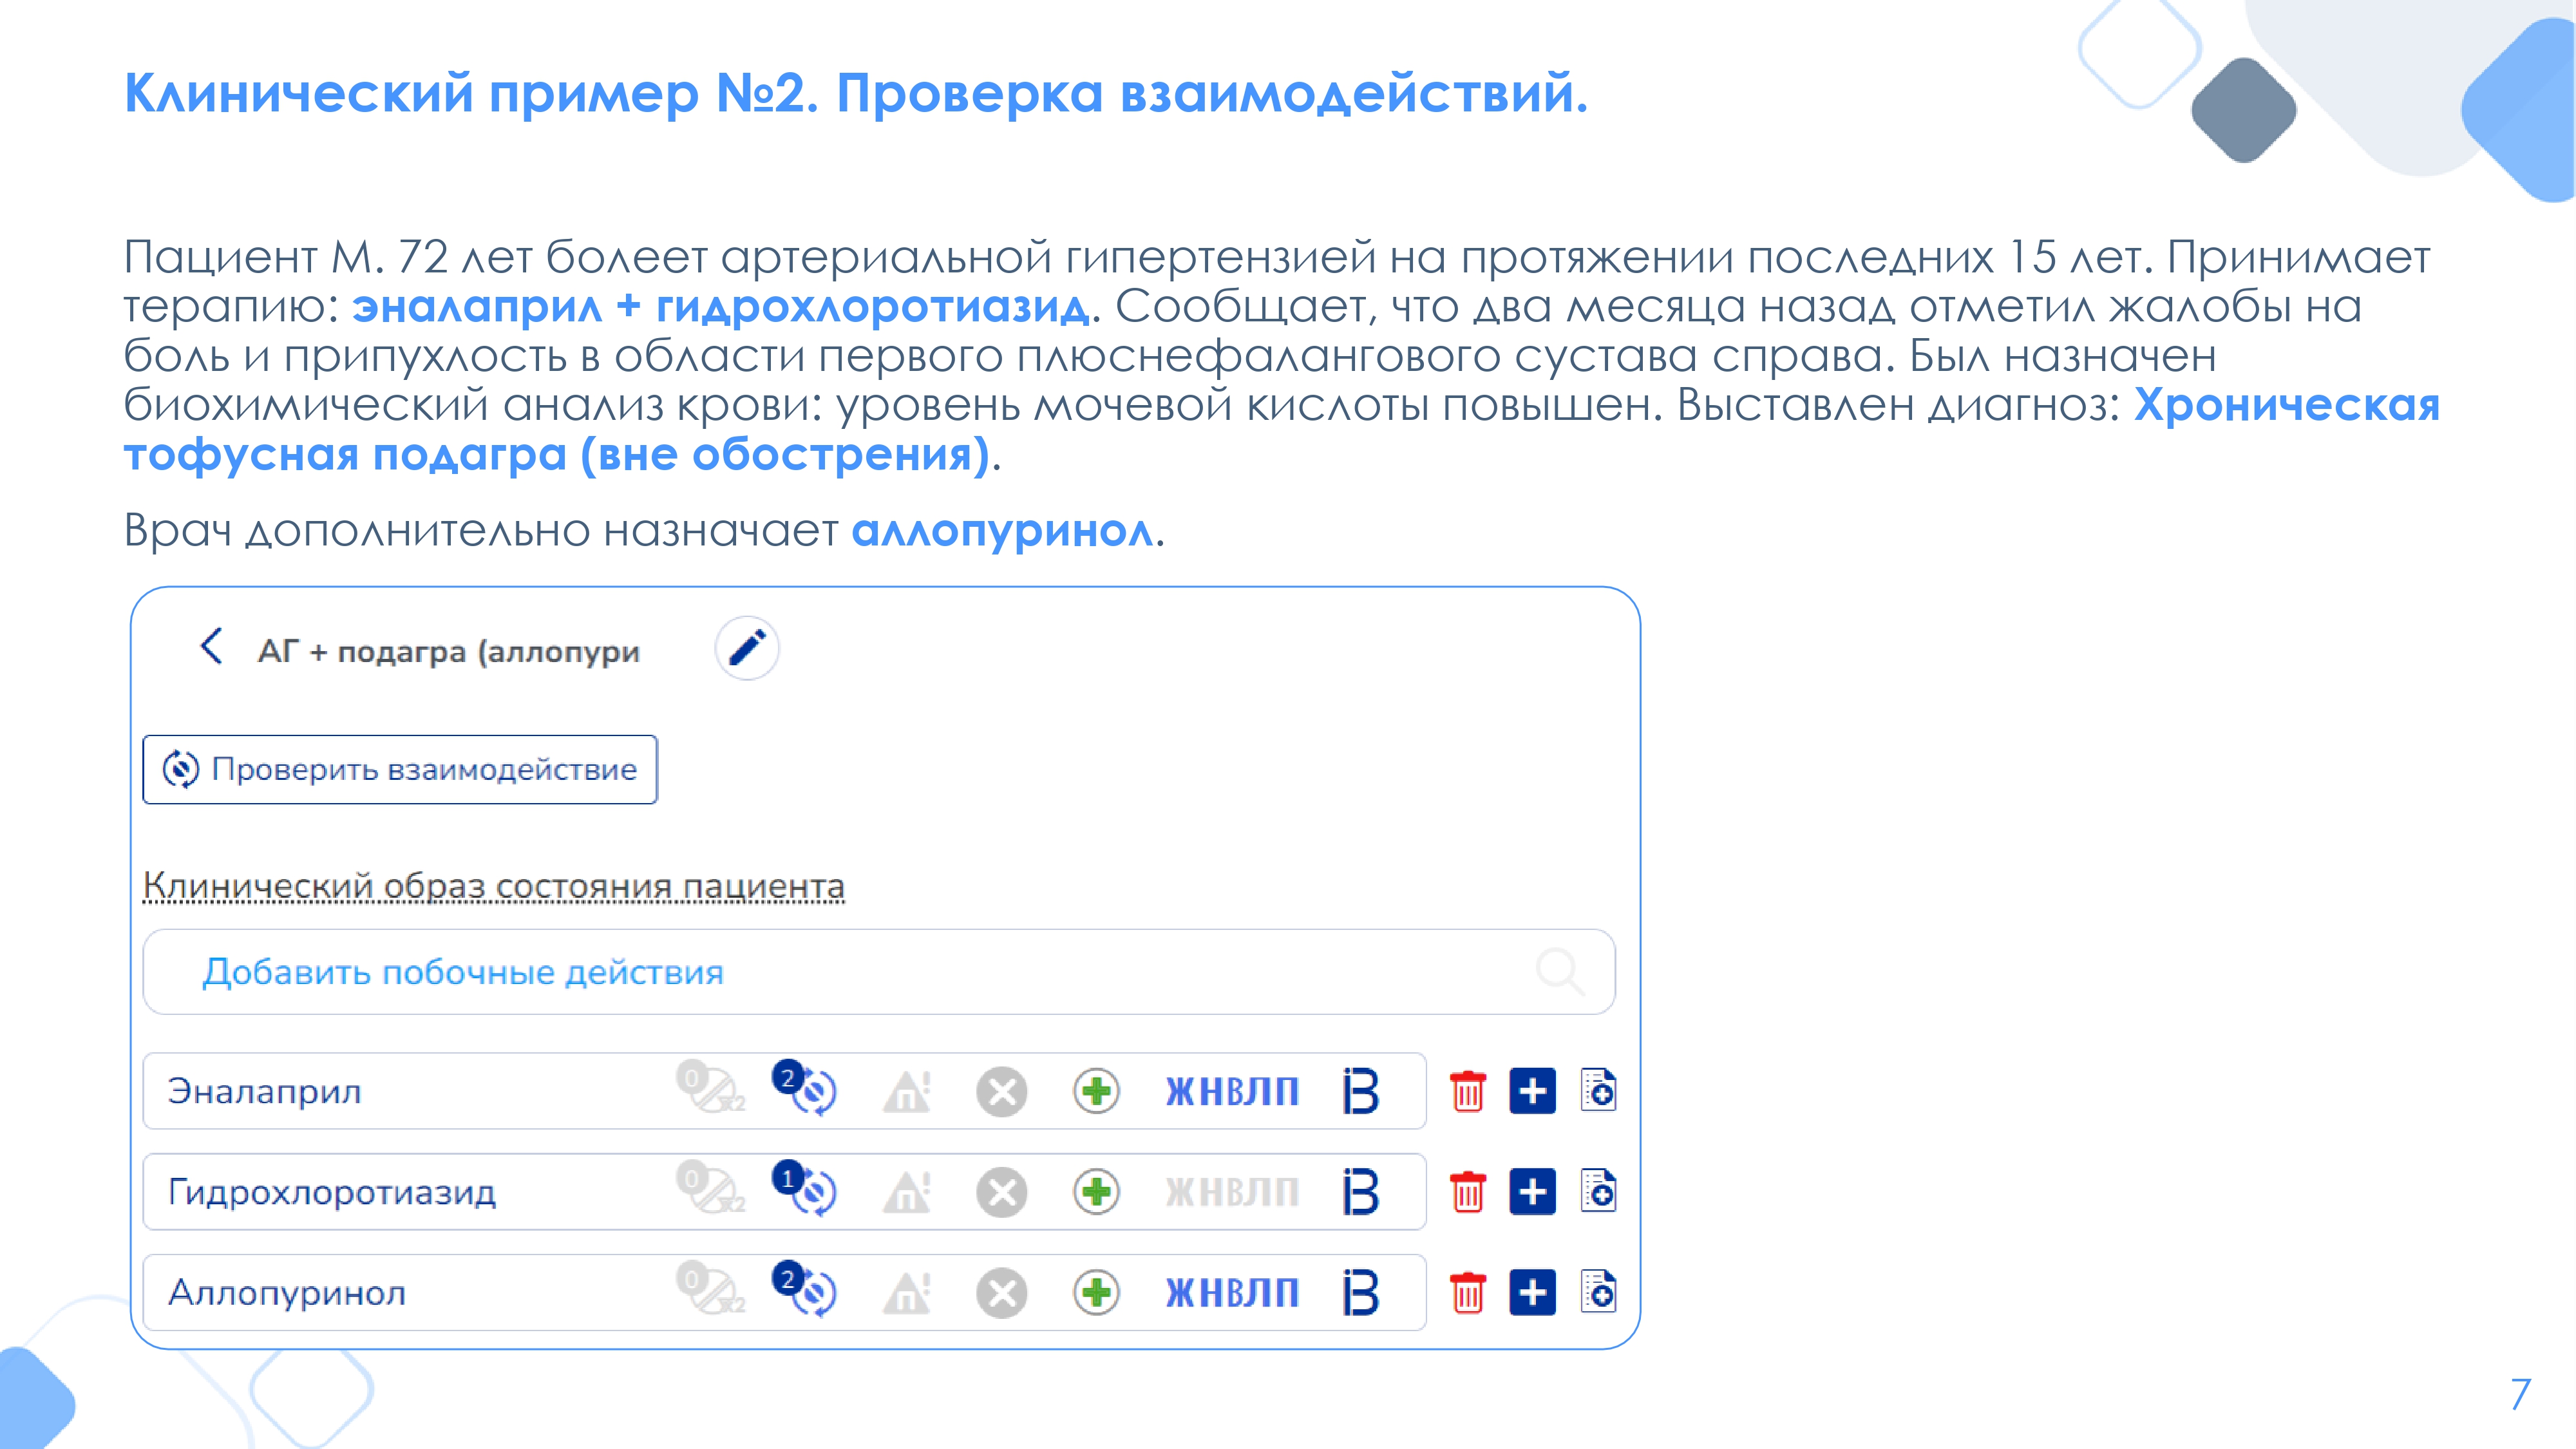Open the document icon for the Аллопуринол row
Image resolution: width=2576 pixels, height=1449 pixels.
1598,1292
